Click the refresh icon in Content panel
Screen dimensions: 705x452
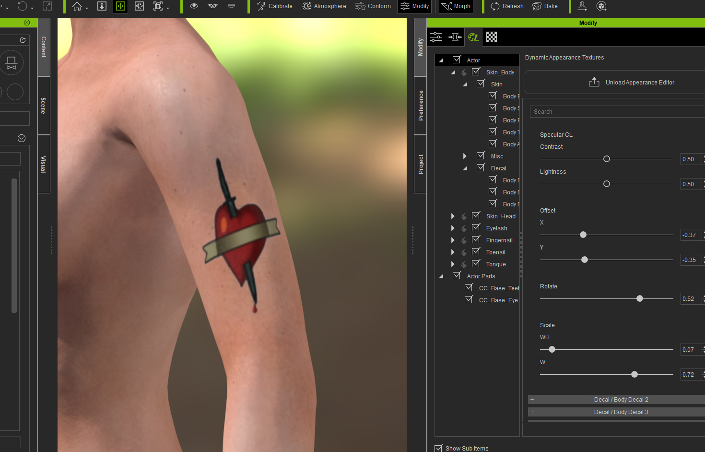pos(23,40)
